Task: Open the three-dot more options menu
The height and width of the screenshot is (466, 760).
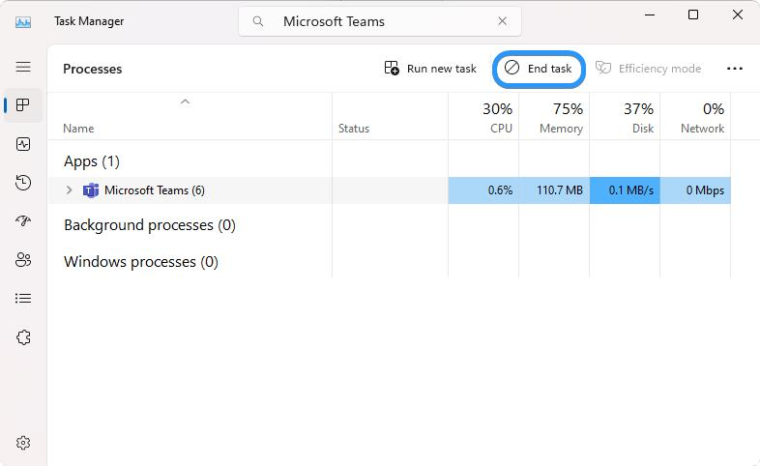Action: click(735, 69)
